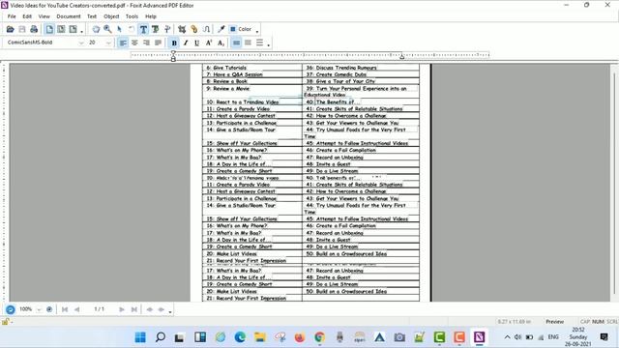Open a PDF with the Open folder icon
Screen dimensions: 619x348
(11, 29)
